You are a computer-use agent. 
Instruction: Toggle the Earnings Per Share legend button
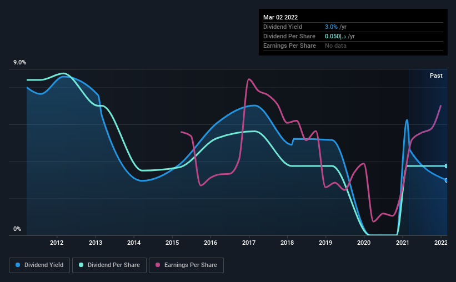click(x=186, y=265)
